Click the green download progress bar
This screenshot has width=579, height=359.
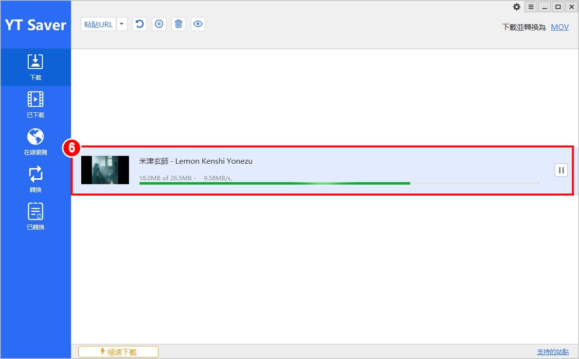tap(339, 183)
